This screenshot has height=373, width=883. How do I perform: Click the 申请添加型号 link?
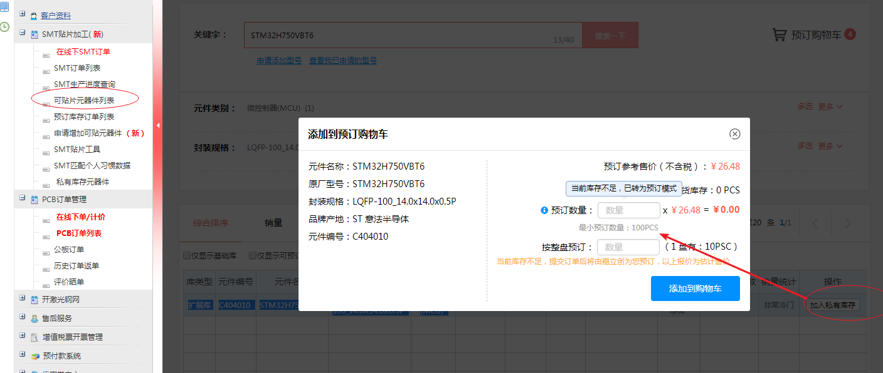click(279, 61)
